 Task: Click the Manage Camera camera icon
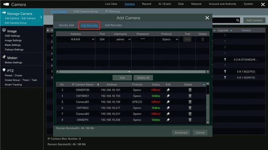[x=4, y=13]
